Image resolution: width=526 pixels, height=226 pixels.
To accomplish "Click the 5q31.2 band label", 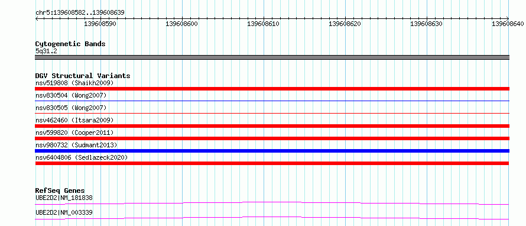I will [x=46, y=51].
